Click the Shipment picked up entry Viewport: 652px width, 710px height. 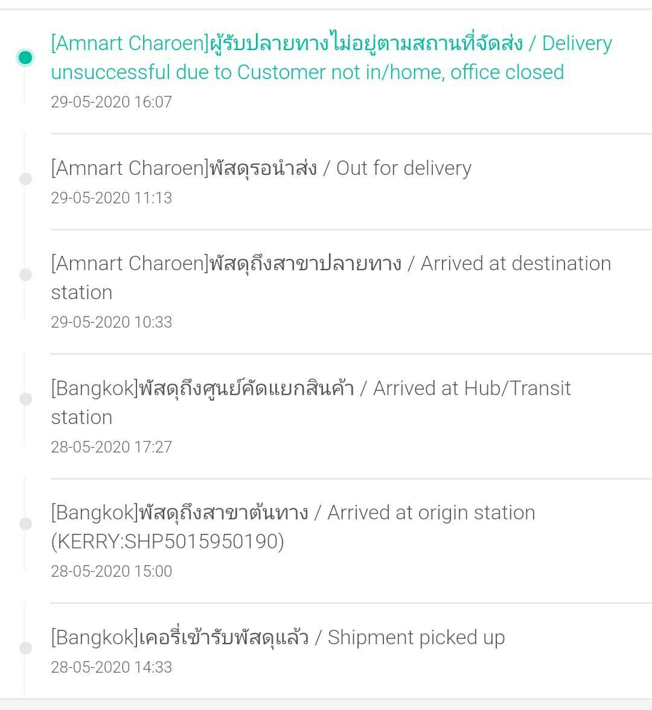pyautogui.click(x=278, y=638)
